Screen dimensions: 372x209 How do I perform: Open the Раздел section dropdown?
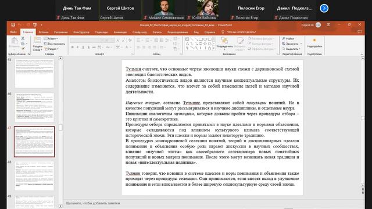click(52, 49)
